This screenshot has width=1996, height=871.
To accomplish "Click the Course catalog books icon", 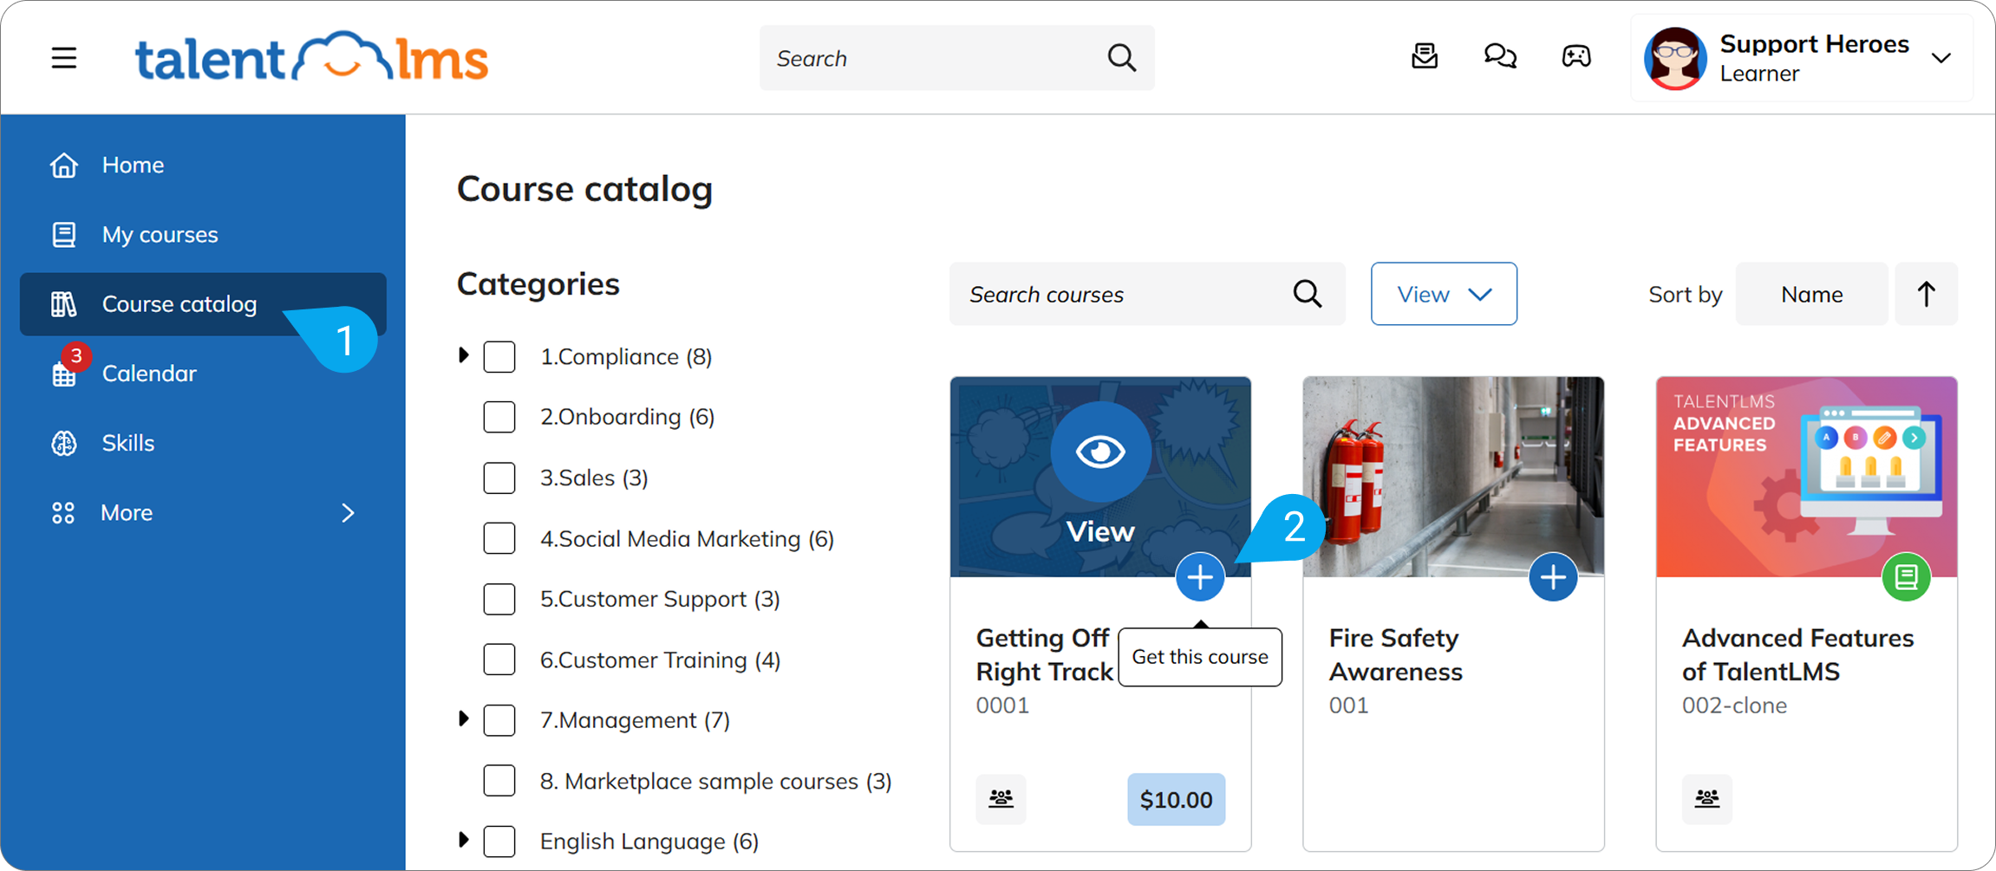I will 64,304.
